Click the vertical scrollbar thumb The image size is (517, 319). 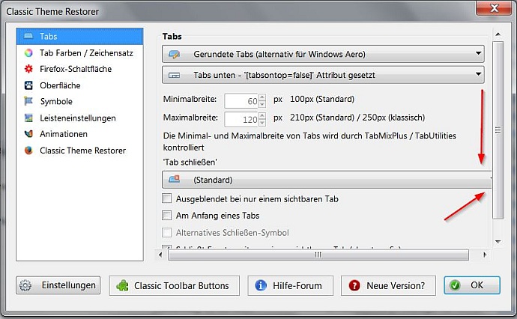pyautogui.click(x=498, y=130)
